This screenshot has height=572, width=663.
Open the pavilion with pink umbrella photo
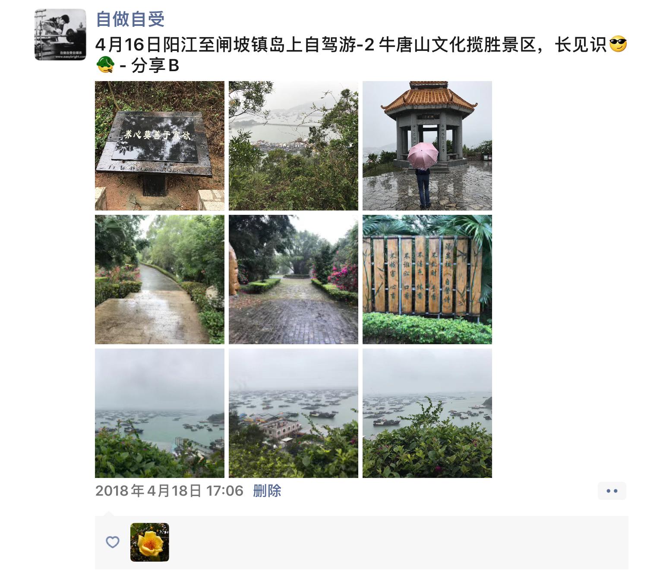[x=427, y=146]
